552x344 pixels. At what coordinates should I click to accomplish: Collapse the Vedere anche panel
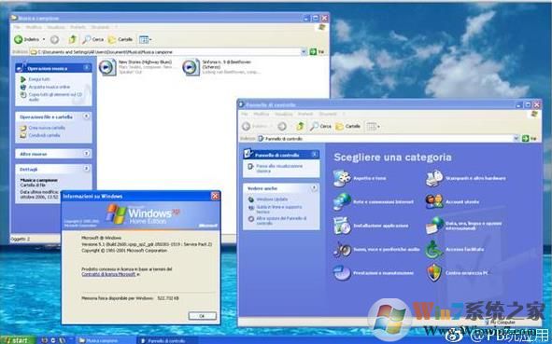coord(314,188)
